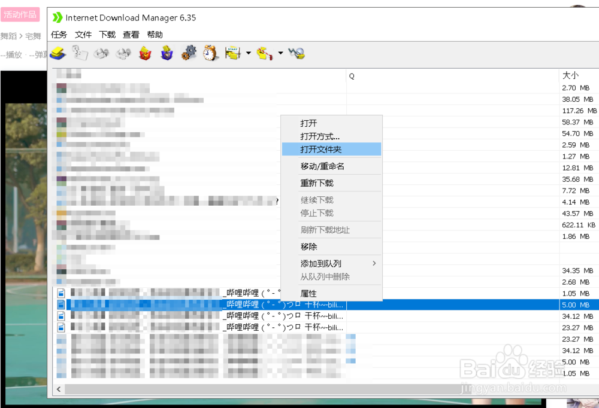Choose 添加到队列 in the context menu
The width and height of the screenshot is (599, 408).
click(332, 263)
